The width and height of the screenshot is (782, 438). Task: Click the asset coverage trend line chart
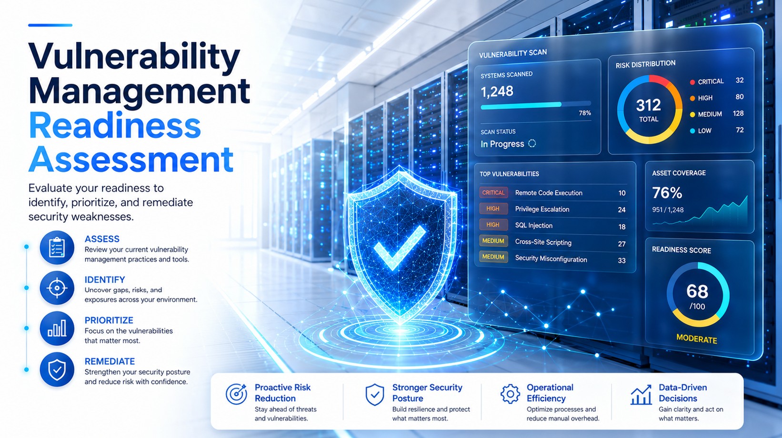pos(700,211)
